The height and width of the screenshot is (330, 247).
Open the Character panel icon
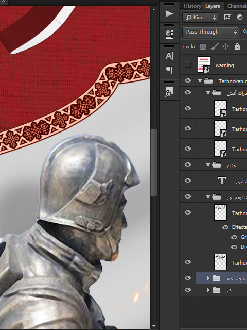169,56
